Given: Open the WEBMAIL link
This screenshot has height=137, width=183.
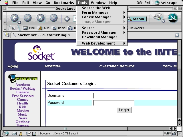Looking at the screenshot, I should pos(53,66).
